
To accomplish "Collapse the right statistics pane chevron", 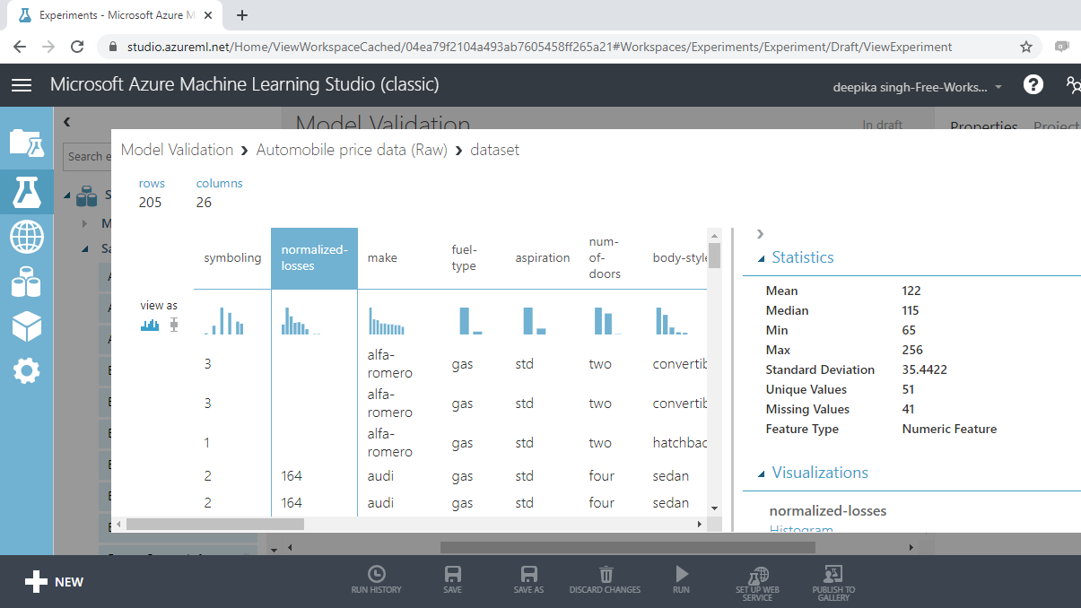I will pyautogui.click(x=761, y=234).
